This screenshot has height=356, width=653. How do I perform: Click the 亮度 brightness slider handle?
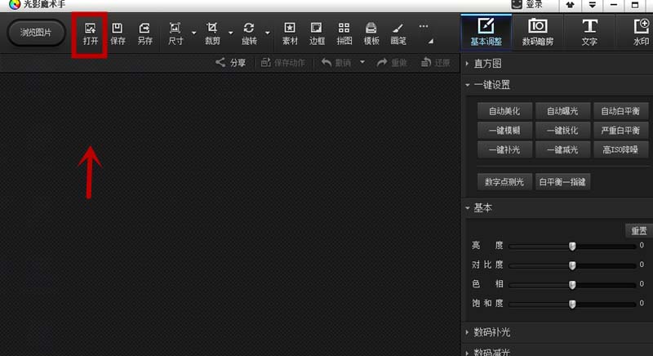point(572,246)
